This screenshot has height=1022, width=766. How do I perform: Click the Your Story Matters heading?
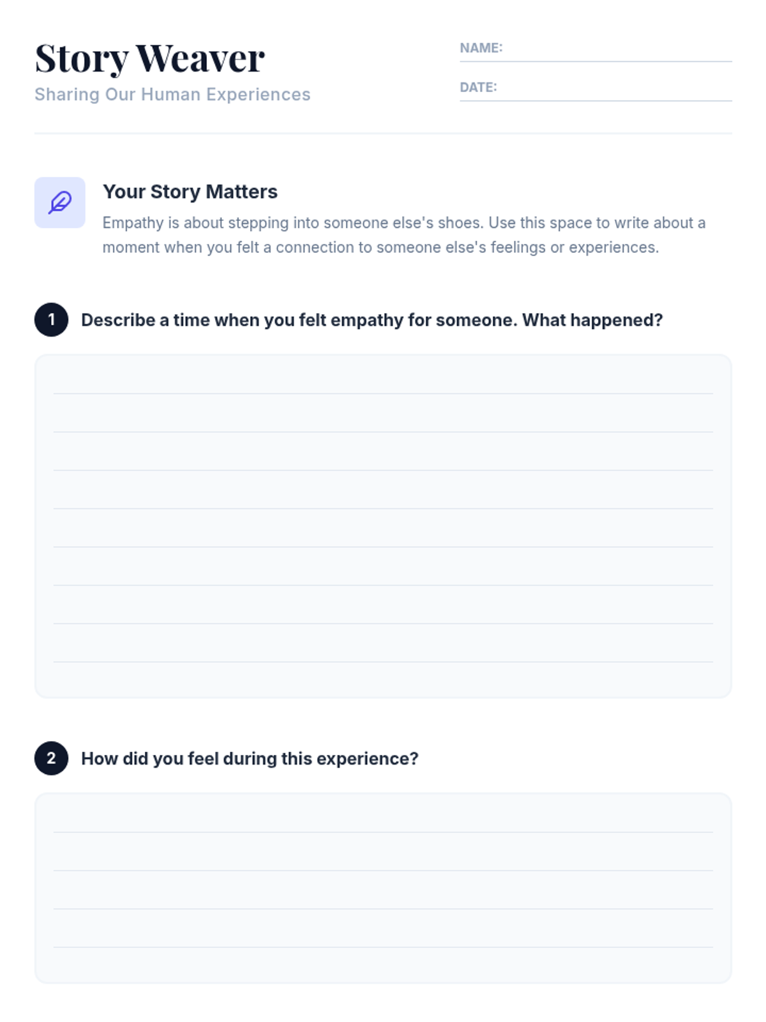190,192
